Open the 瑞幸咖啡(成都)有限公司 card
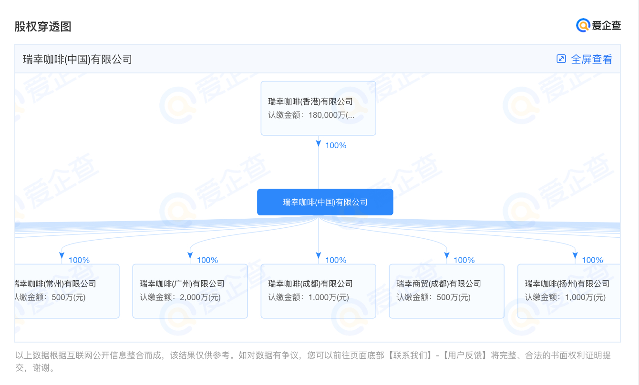This screenshot has height=385, width=639. point(319,291)
